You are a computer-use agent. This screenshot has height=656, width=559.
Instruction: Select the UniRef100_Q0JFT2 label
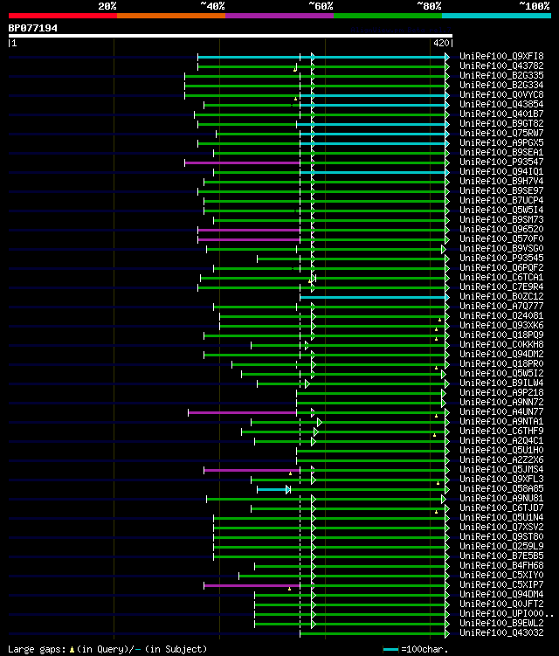coord(501,604)
